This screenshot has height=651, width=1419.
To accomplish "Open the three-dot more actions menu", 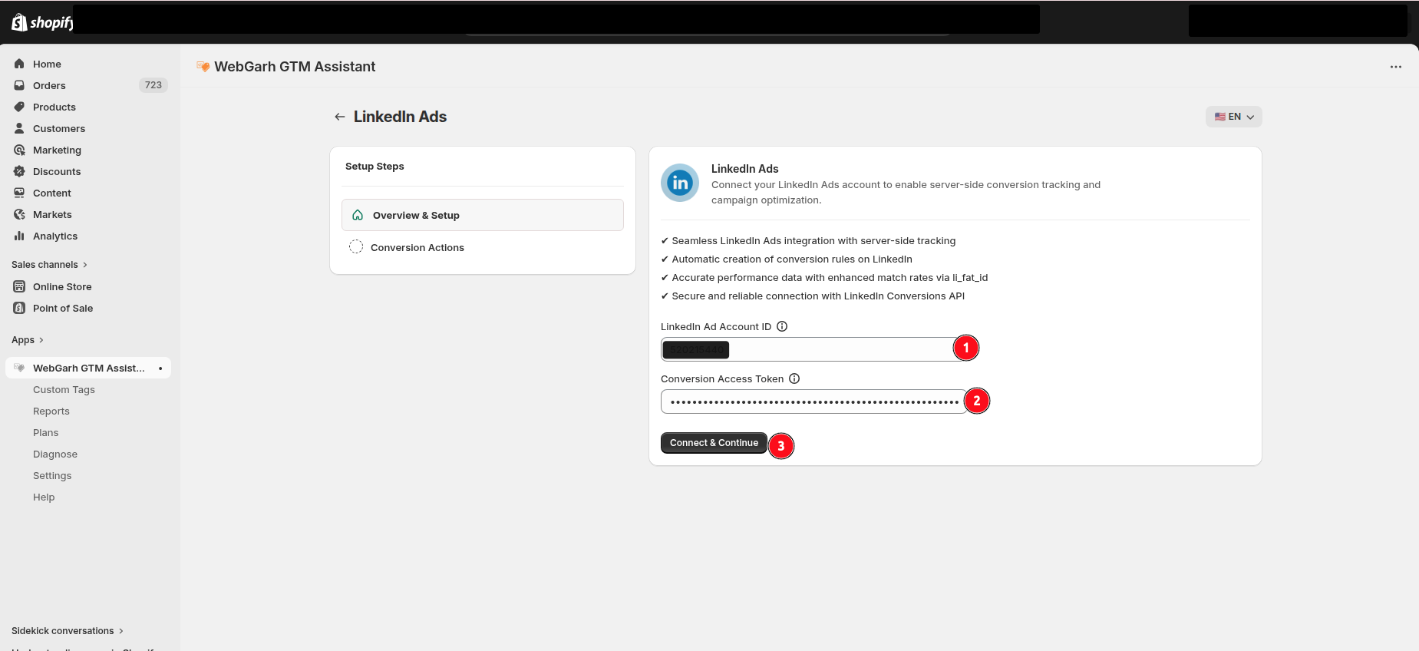I will [1396, 67].
